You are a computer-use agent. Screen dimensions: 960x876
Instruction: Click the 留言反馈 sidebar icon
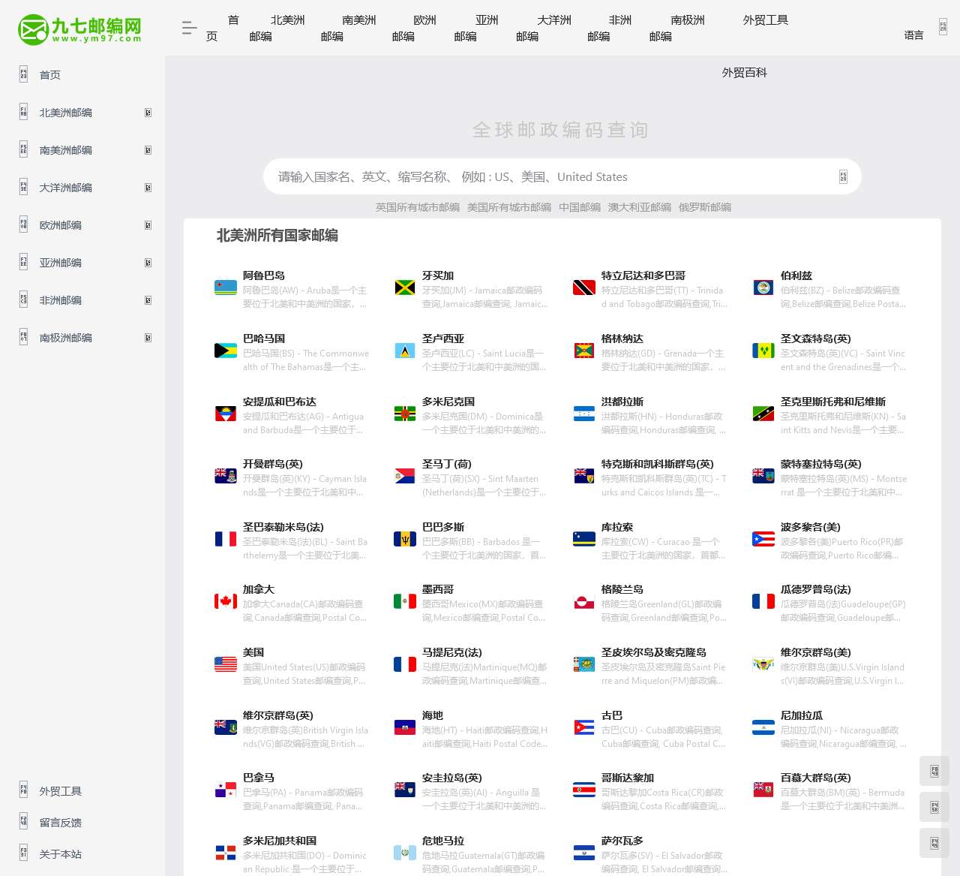[23, 822]
